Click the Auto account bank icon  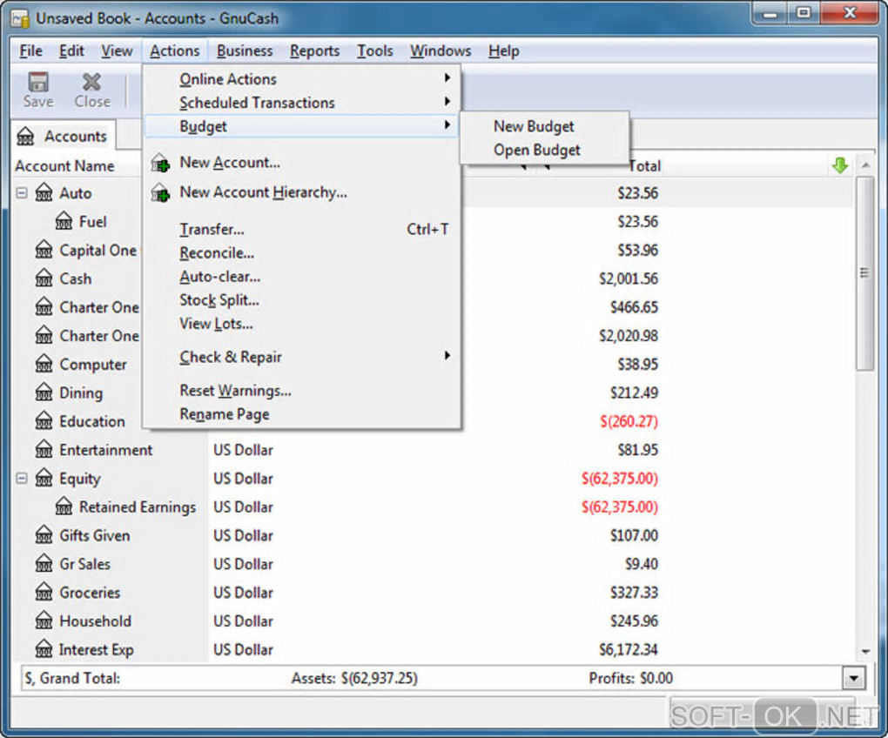click(x=44, y=193)
